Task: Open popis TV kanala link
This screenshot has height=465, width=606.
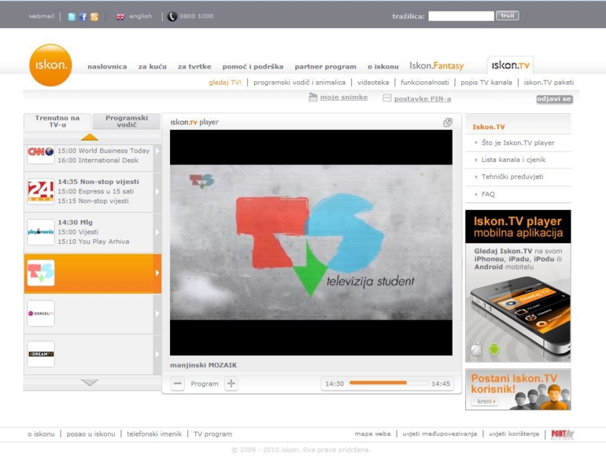Action: click(486, 83)
